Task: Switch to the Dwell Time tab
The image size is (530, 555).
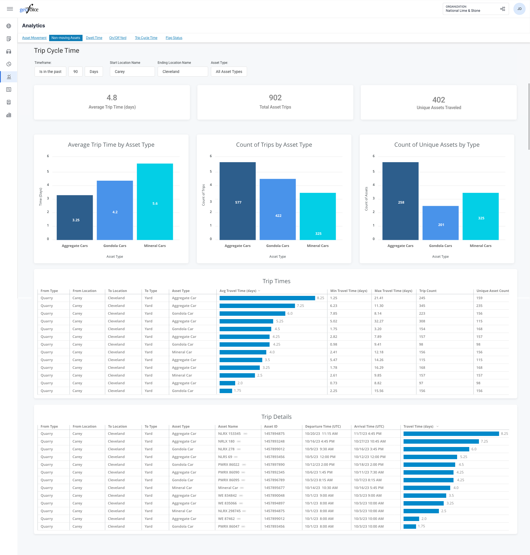Action: point(94,38)
